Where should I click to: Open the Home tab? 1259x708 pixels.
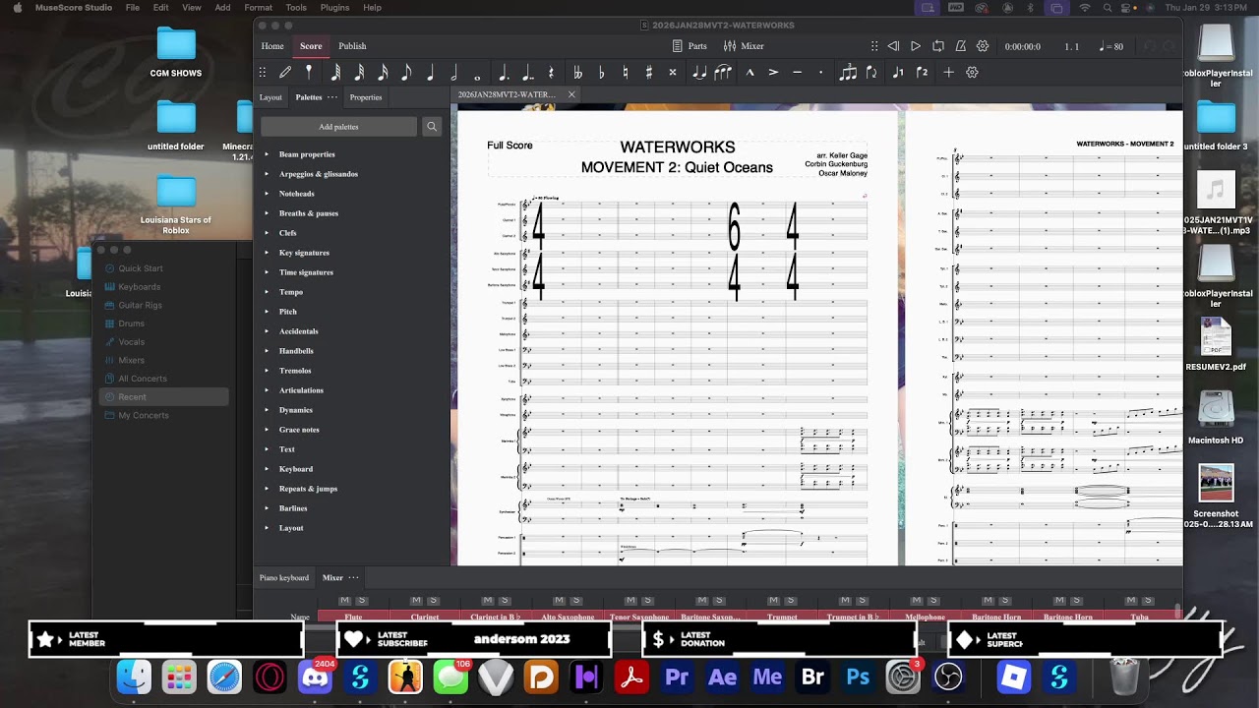272,46
